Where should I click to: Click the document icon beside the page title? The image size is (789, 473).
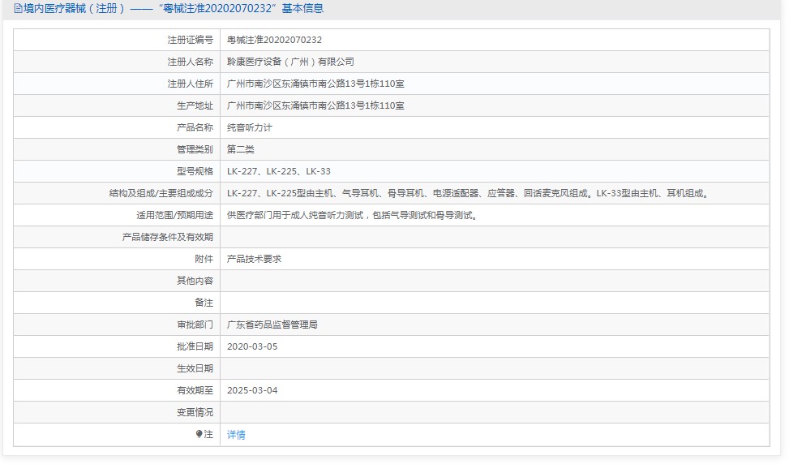click(x=18, y=9)
